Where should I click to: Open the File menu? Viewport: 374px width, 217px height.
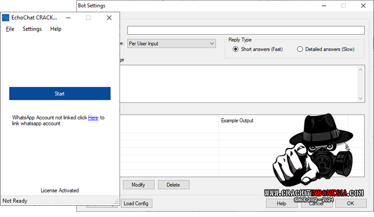pyautogui.click(x=10, y=29)
